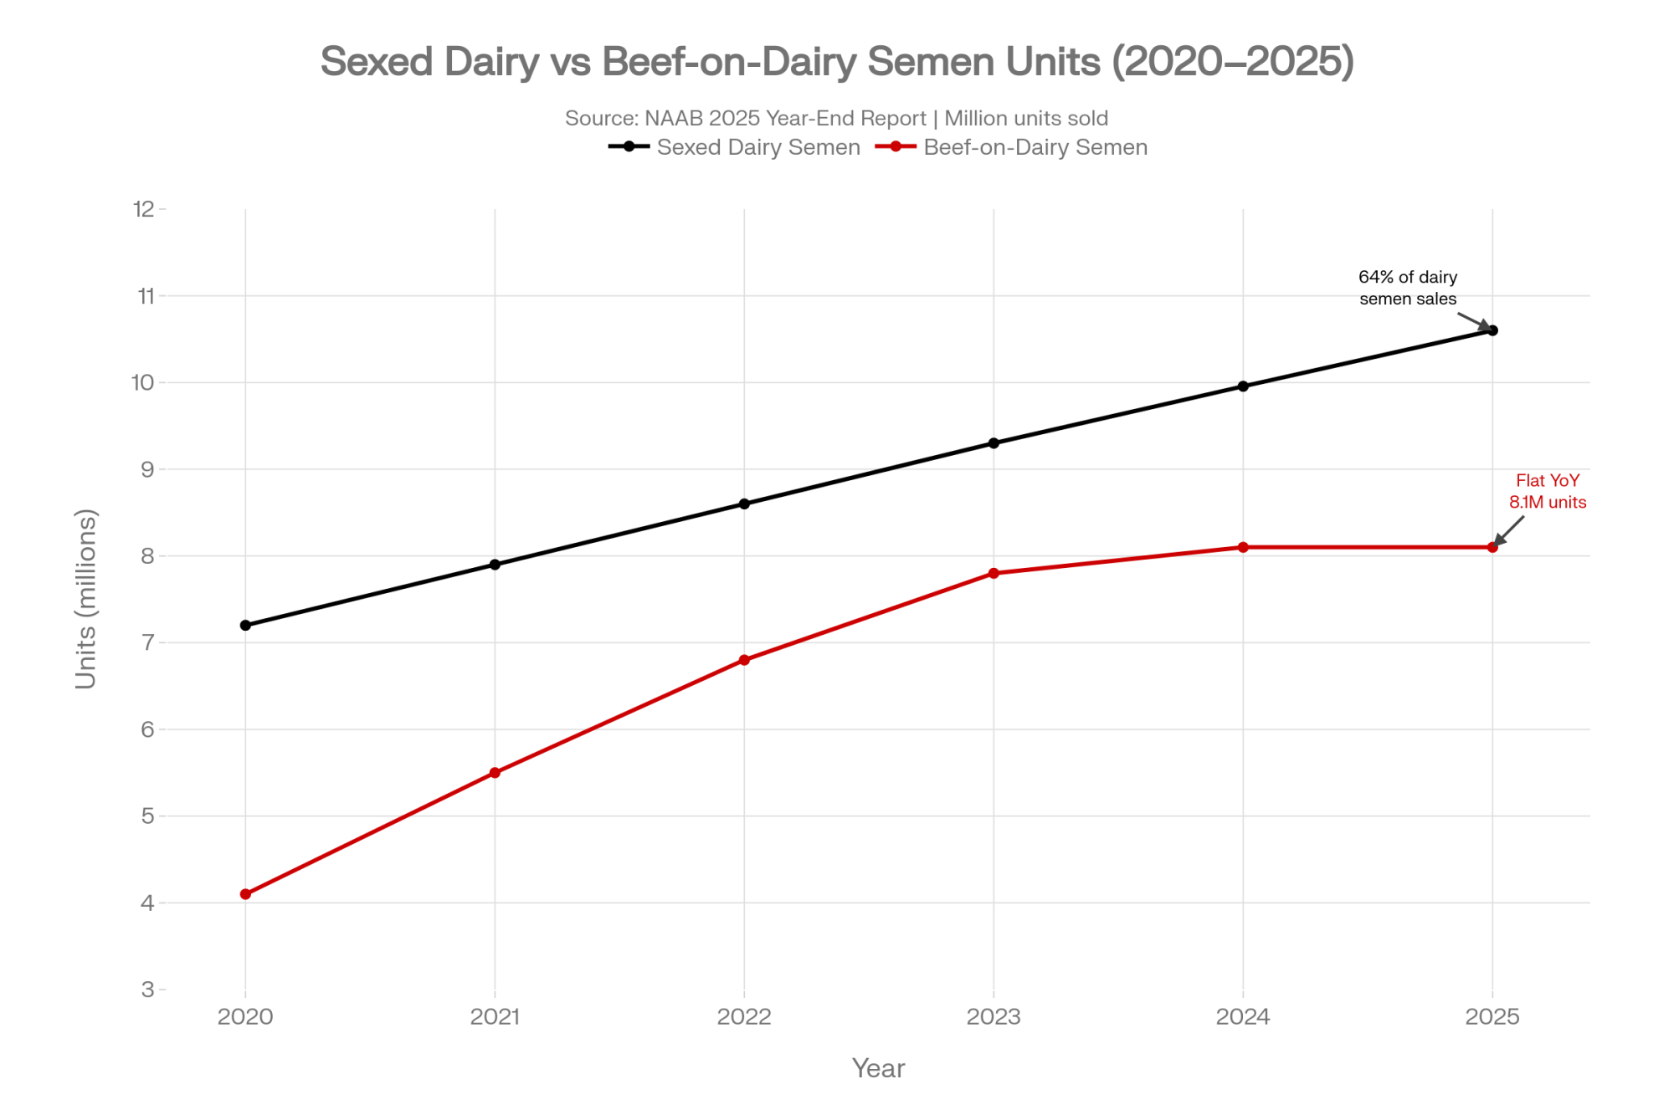Select the 2022 Beef-on-Dairy data point

[x=744, y=660]
